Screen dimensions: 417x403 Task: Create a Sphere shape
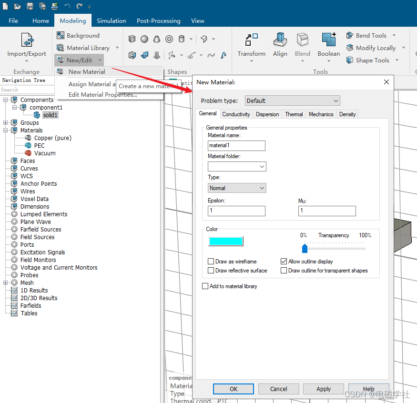coord(144,39)
